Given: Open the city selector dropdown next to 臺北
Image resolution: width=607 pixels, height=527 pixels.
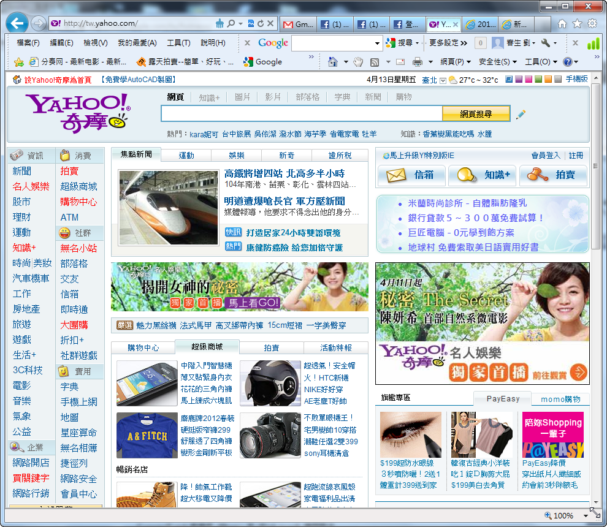Looking at the screenshot, I should coord(443,80).
